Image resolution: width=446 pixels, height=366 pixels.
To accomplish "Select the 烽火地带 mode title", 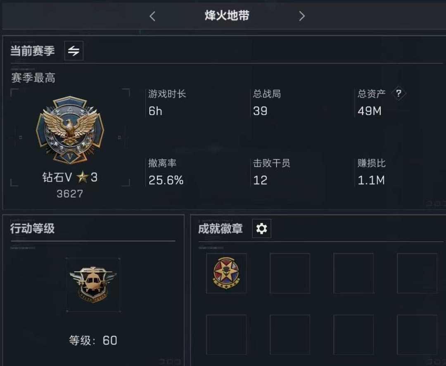I will point(227,15).
